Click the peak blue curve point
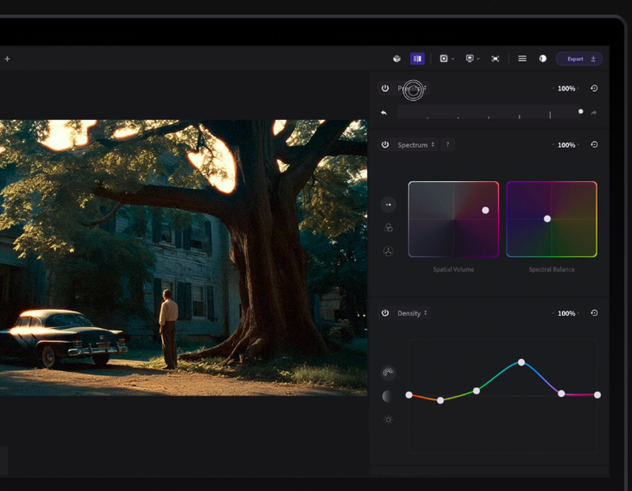The width and height of the screenshot is (632, 491). pos(521,363)
